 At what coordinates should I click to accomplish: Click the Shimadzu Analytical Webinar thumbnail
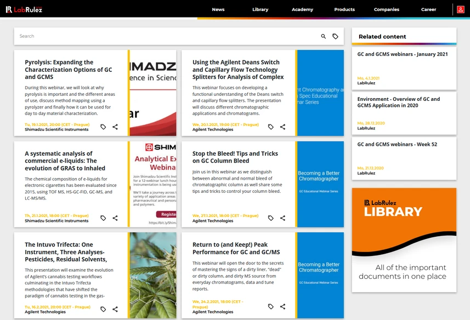click(x=153, y=184)
